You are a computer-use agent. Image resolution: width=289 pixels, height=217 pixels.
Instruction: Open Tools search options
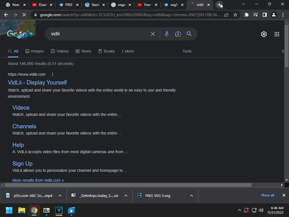(x=187, y=51)
